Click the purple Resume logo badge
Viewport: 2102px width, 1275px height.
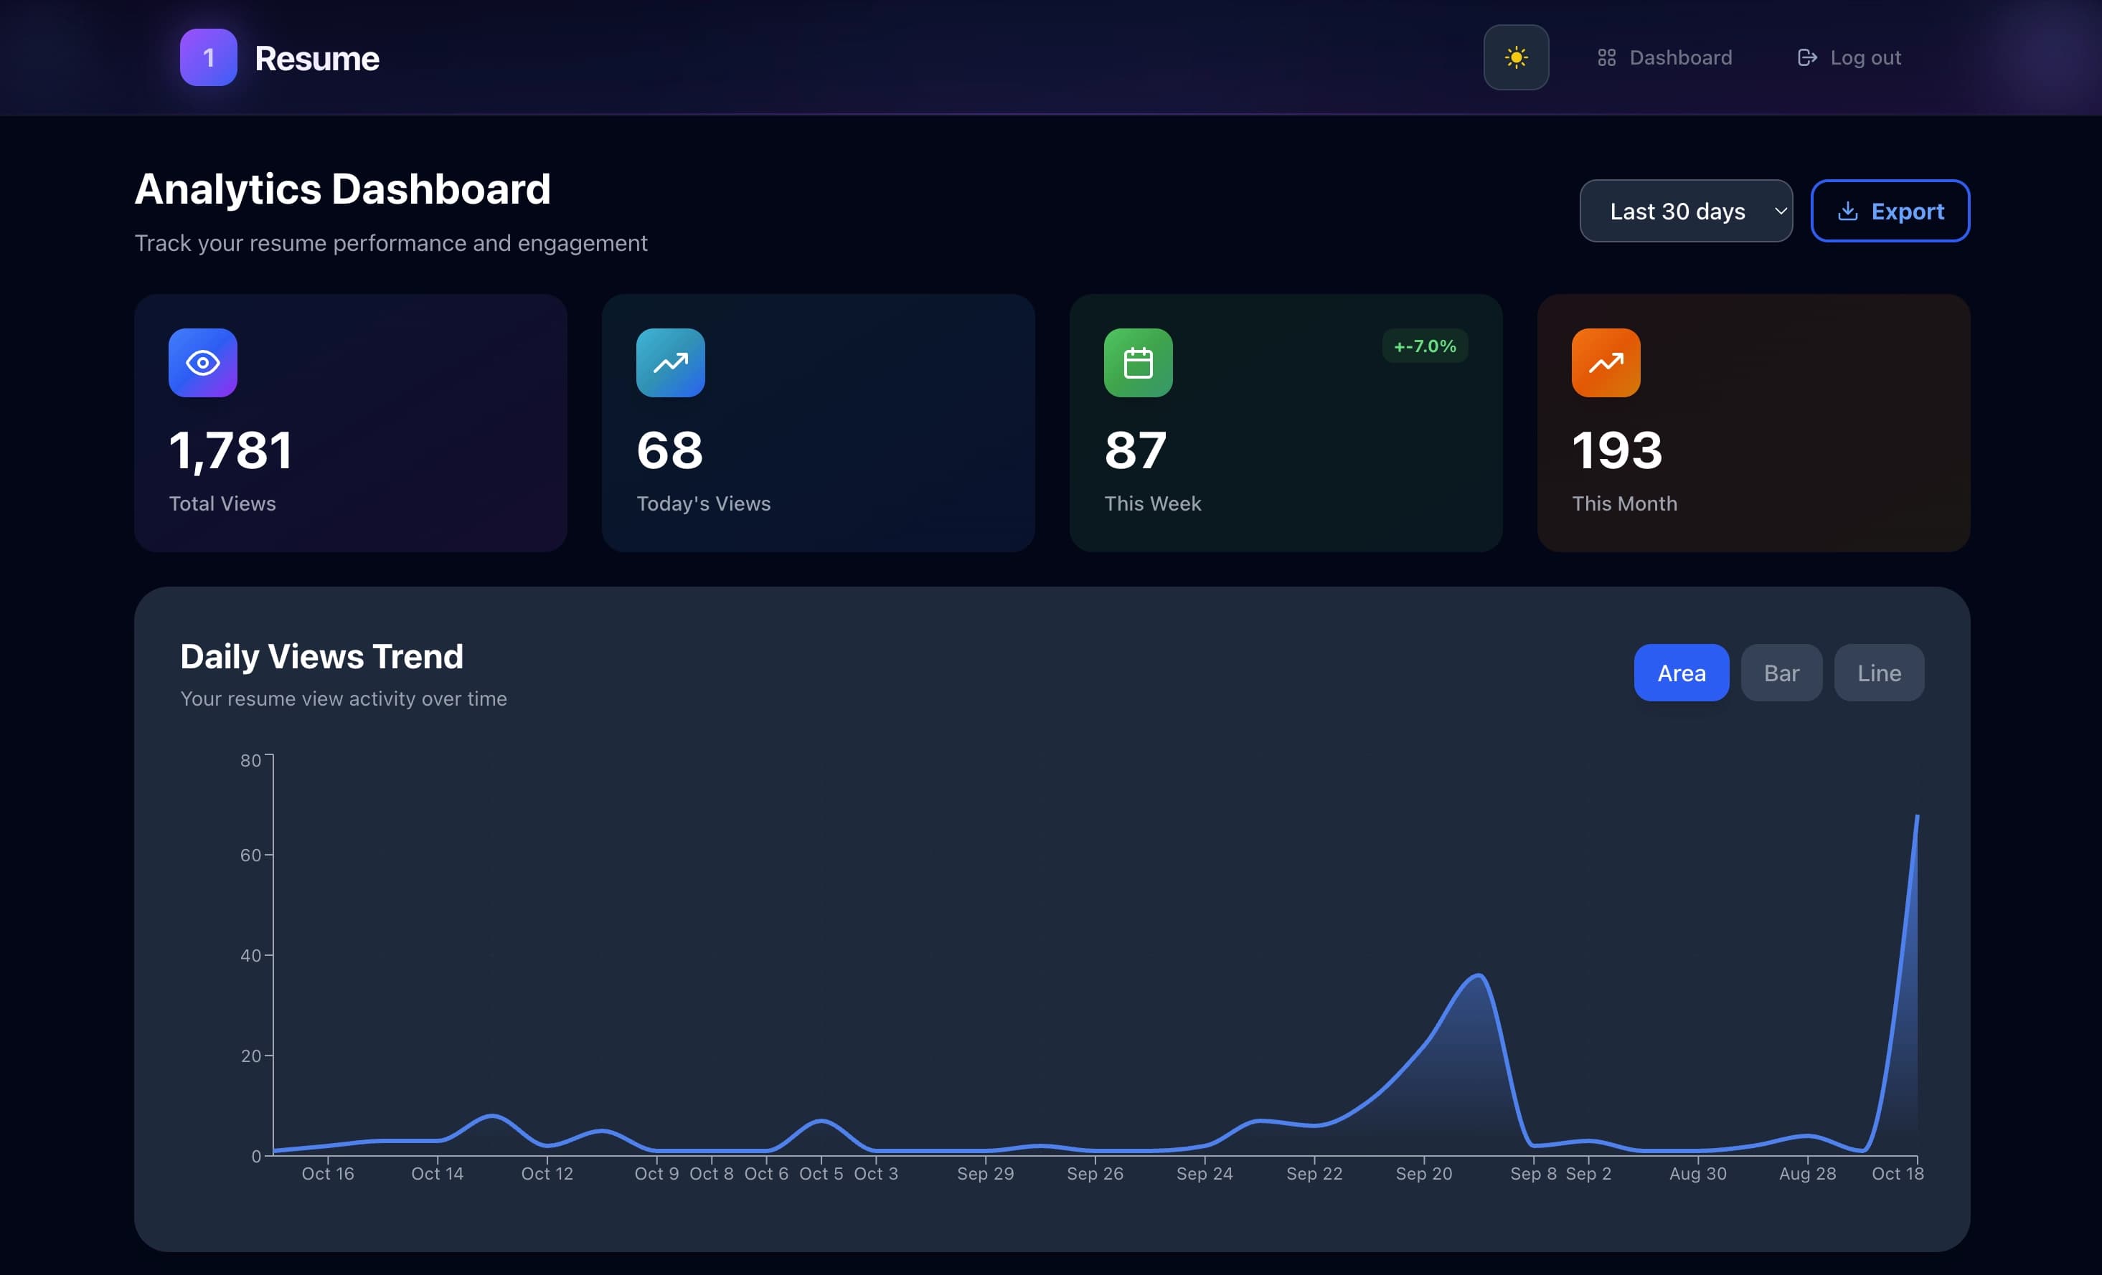[x=208, y=57]
